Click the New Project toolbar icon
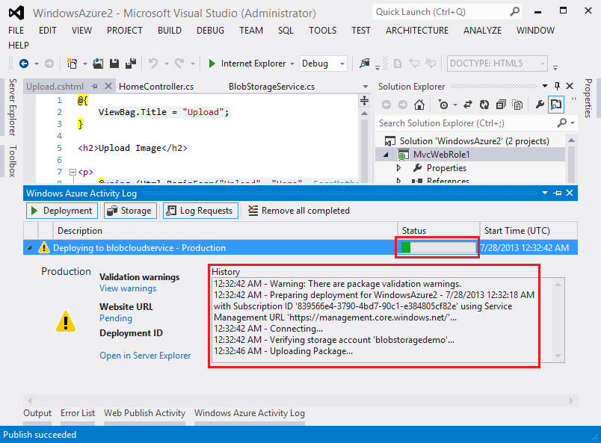The image size is (601, 443). pos(72,63)
